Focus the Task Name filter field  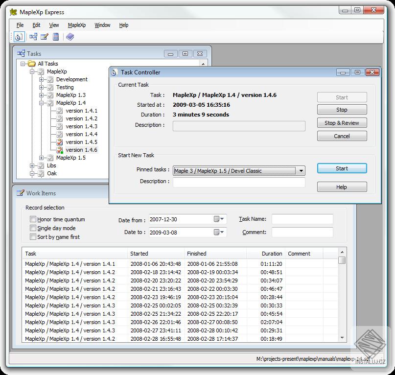coord(302,219)
